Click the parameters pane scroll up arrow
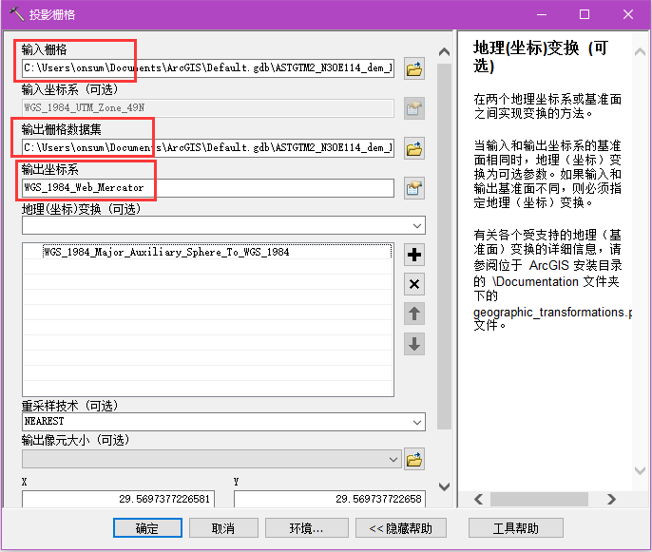The image size is (652, 552). [x=444, y=52]
